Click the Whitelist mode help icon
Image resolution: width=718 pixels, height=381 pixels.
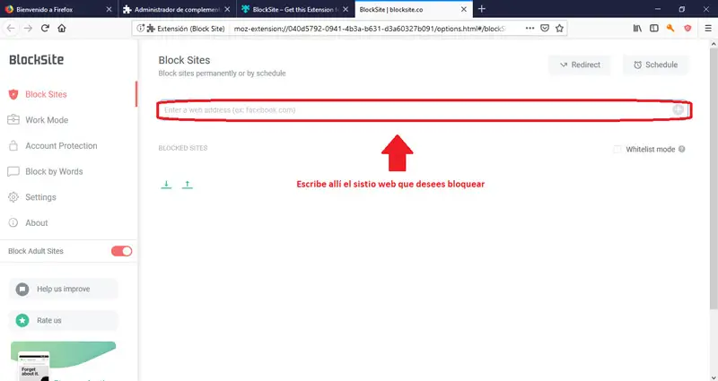(x=682, y=149)
